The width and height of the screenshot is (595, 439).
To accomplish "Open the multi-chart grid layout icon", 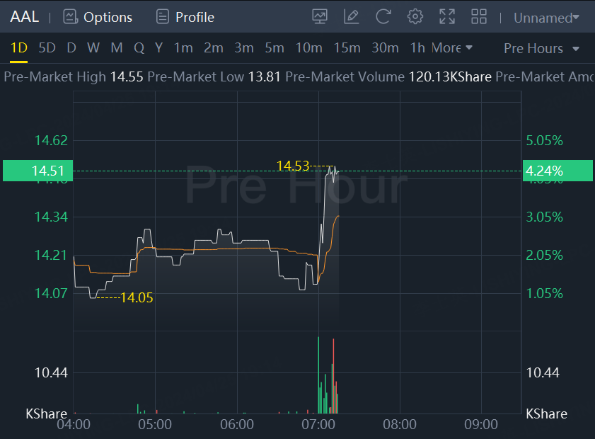I will [479, 17].
